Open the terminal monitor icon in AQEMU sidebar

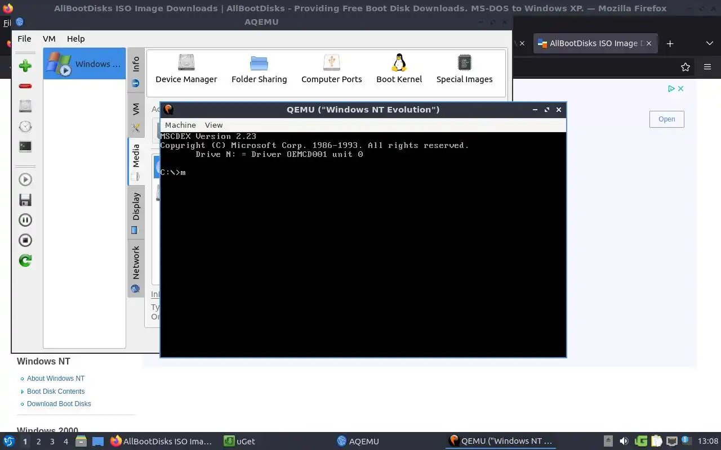[x=25, y=146]
